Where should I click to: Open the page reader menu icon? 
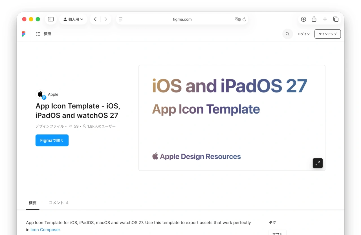click(x=120, y=19)
